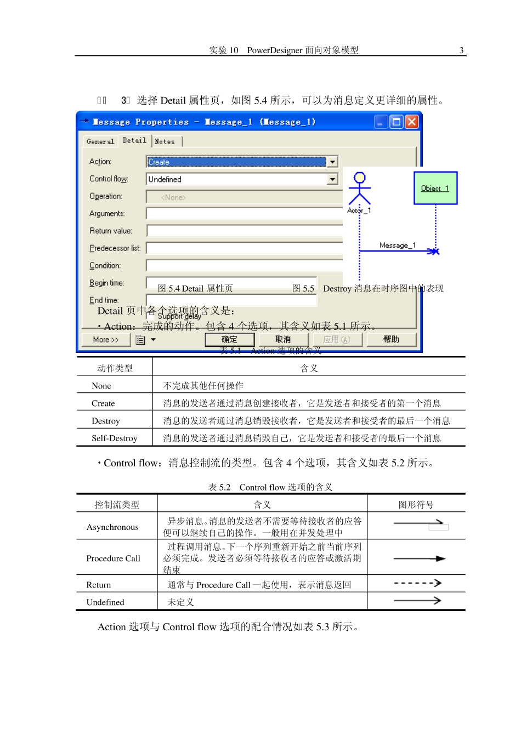Switch to the General tab
This screenshot has height=736, width=521.
pos(100,141)
